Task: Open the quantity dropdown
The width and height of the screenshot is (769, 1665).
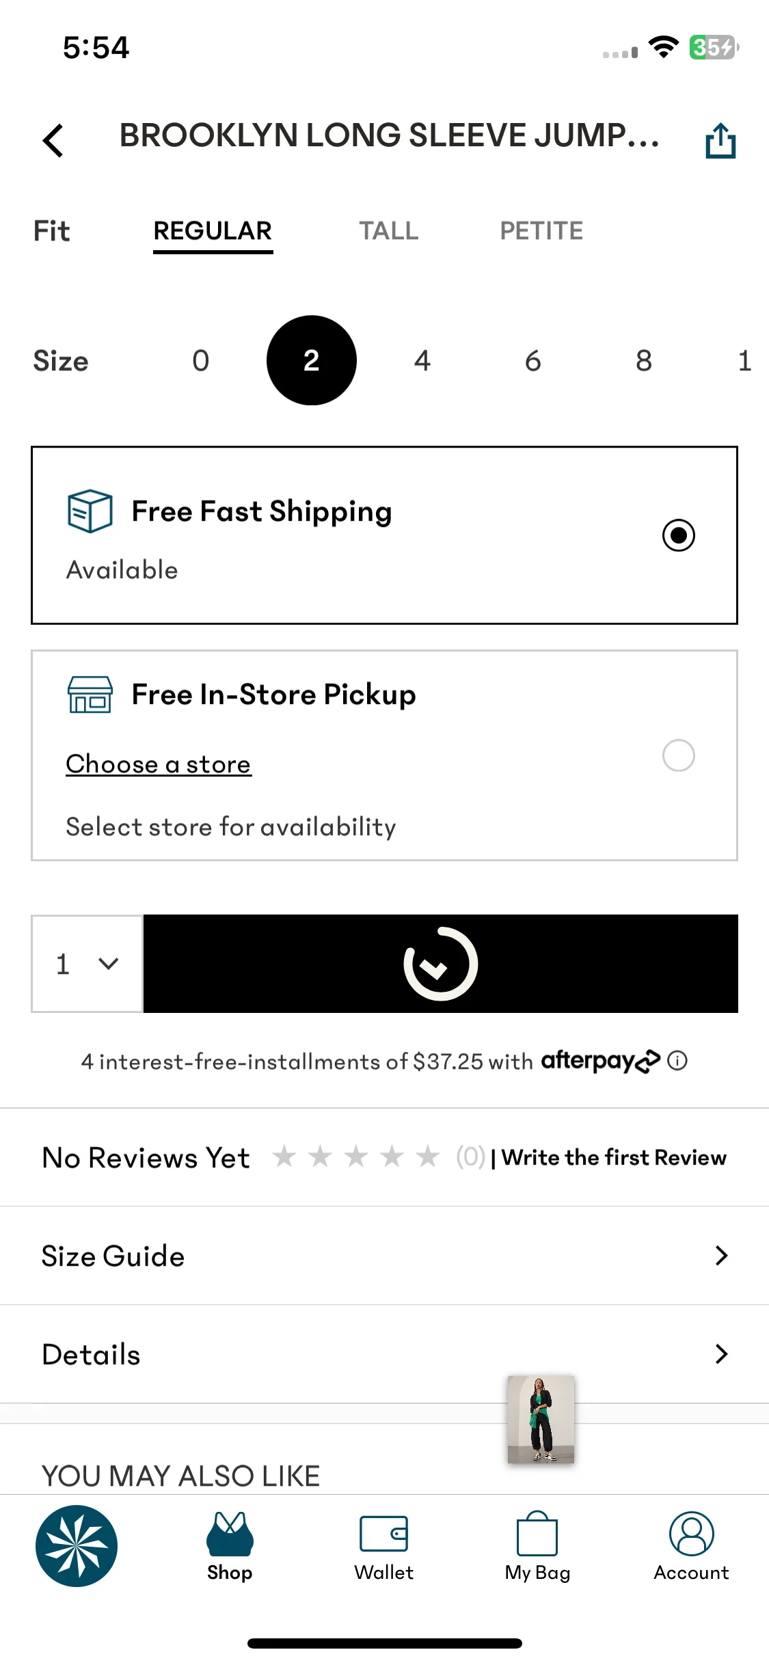Action: (87, 964)
